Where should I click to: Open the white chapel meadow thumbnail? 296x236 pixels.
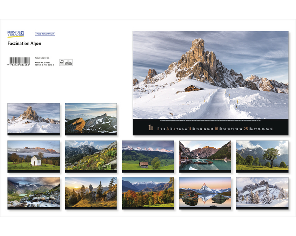click(x=34, y=155)
